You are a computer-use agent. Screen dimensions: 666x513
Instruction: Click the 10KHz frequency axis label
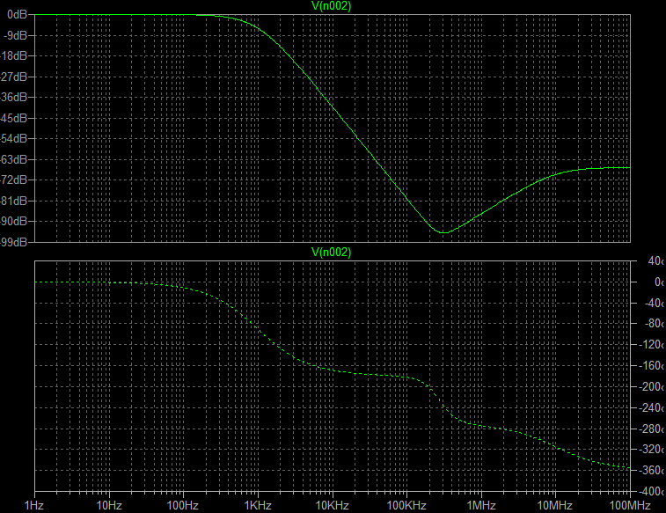point(331,505)
